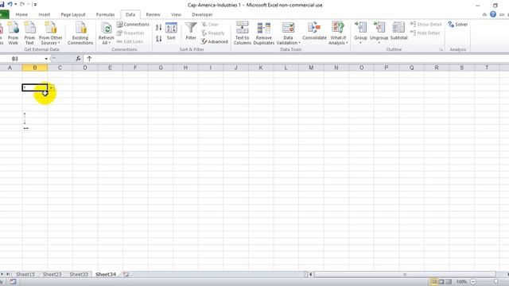The height and width of the screenshot is (286, 509).
Task: Customize Quick Access Toolbar dropdown
Action: click(35, 5)
